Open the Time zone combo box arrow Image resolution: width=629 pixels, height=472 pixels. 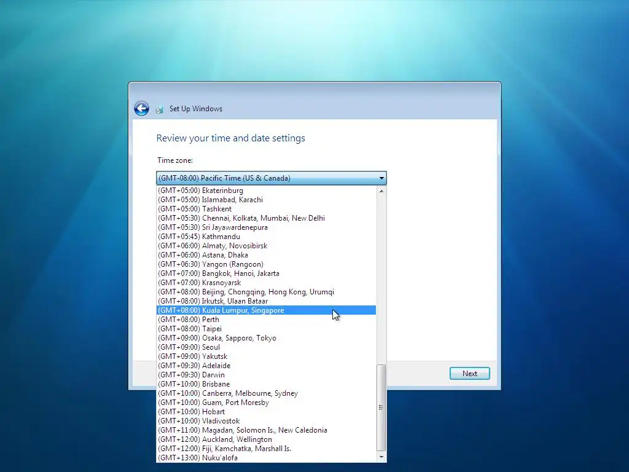(x=381, y=178)
